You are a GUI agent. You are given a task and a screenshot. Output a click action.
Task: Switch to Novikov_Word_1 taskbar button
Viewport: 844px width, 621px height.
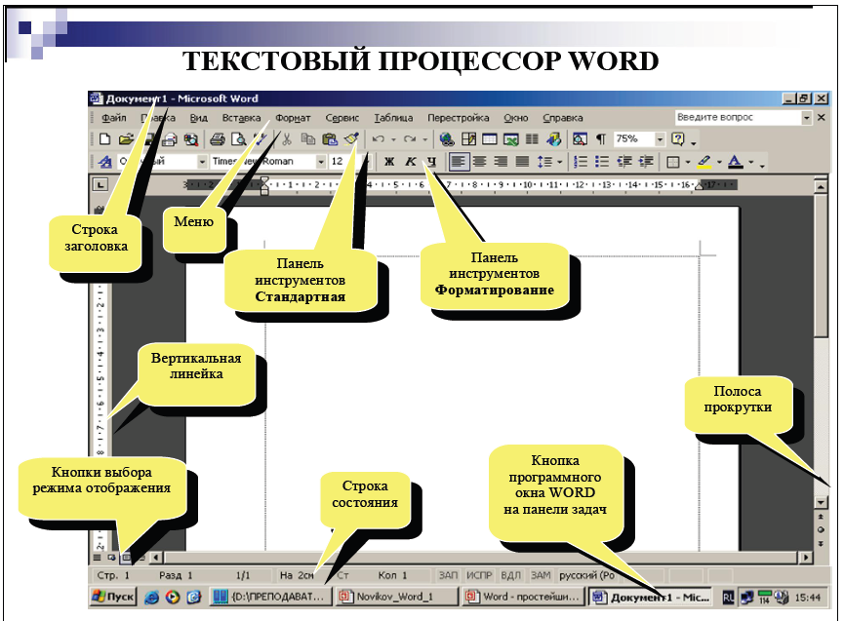point(397,597)
